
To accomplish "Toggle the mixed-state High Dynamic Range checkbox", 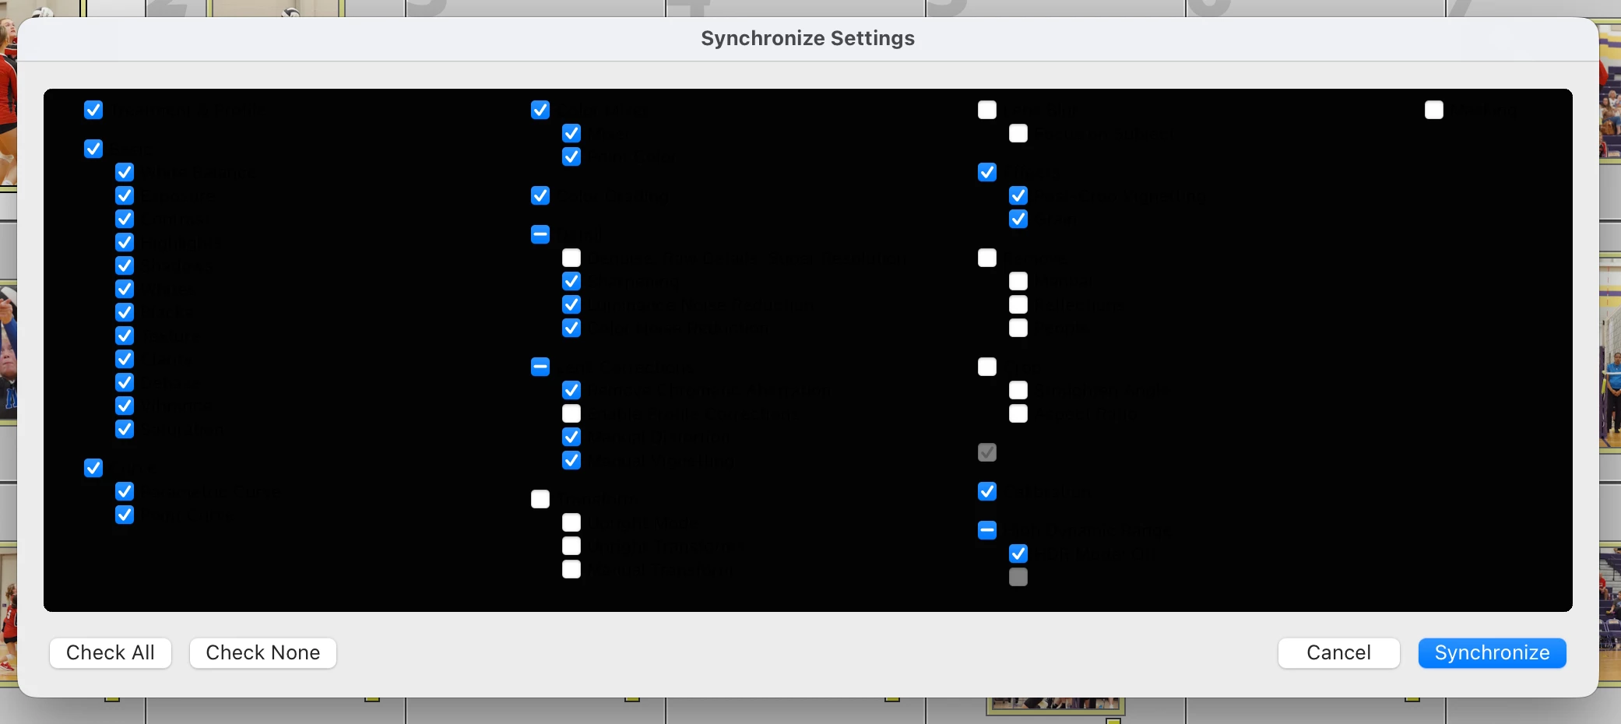I will [x=987, y=530].
